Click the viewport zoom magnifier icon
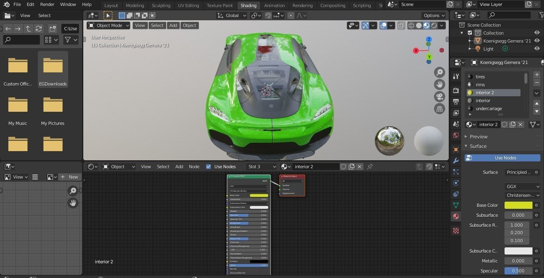 [x=440, y=72]
